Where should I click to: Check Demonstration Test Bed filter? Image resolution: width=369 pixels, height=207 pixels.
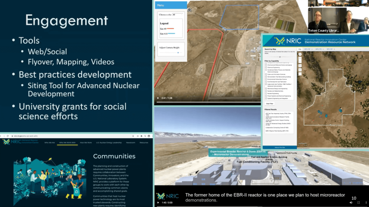tap(266, 77)
